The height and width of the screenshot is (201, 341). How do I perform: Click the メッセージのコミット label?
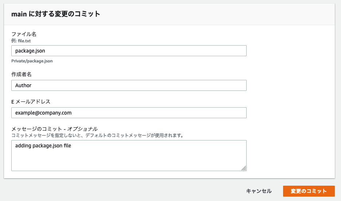37,129
